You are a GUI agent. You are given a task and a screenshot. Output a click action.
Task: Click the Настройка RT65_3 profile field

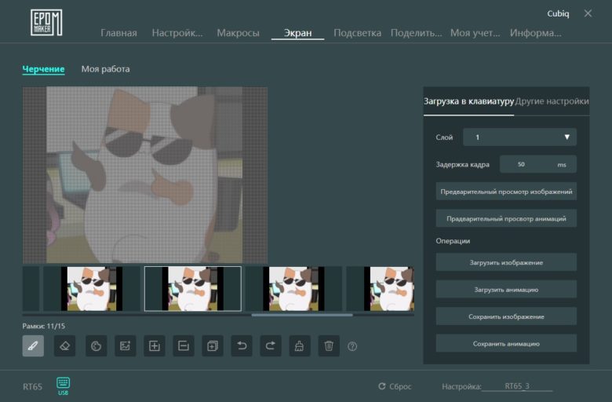[517, 386]
